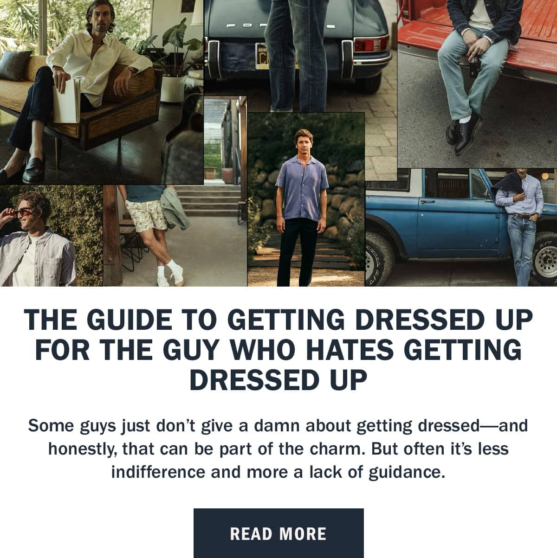Select narrow photo of the outdoor stairway

226,141
